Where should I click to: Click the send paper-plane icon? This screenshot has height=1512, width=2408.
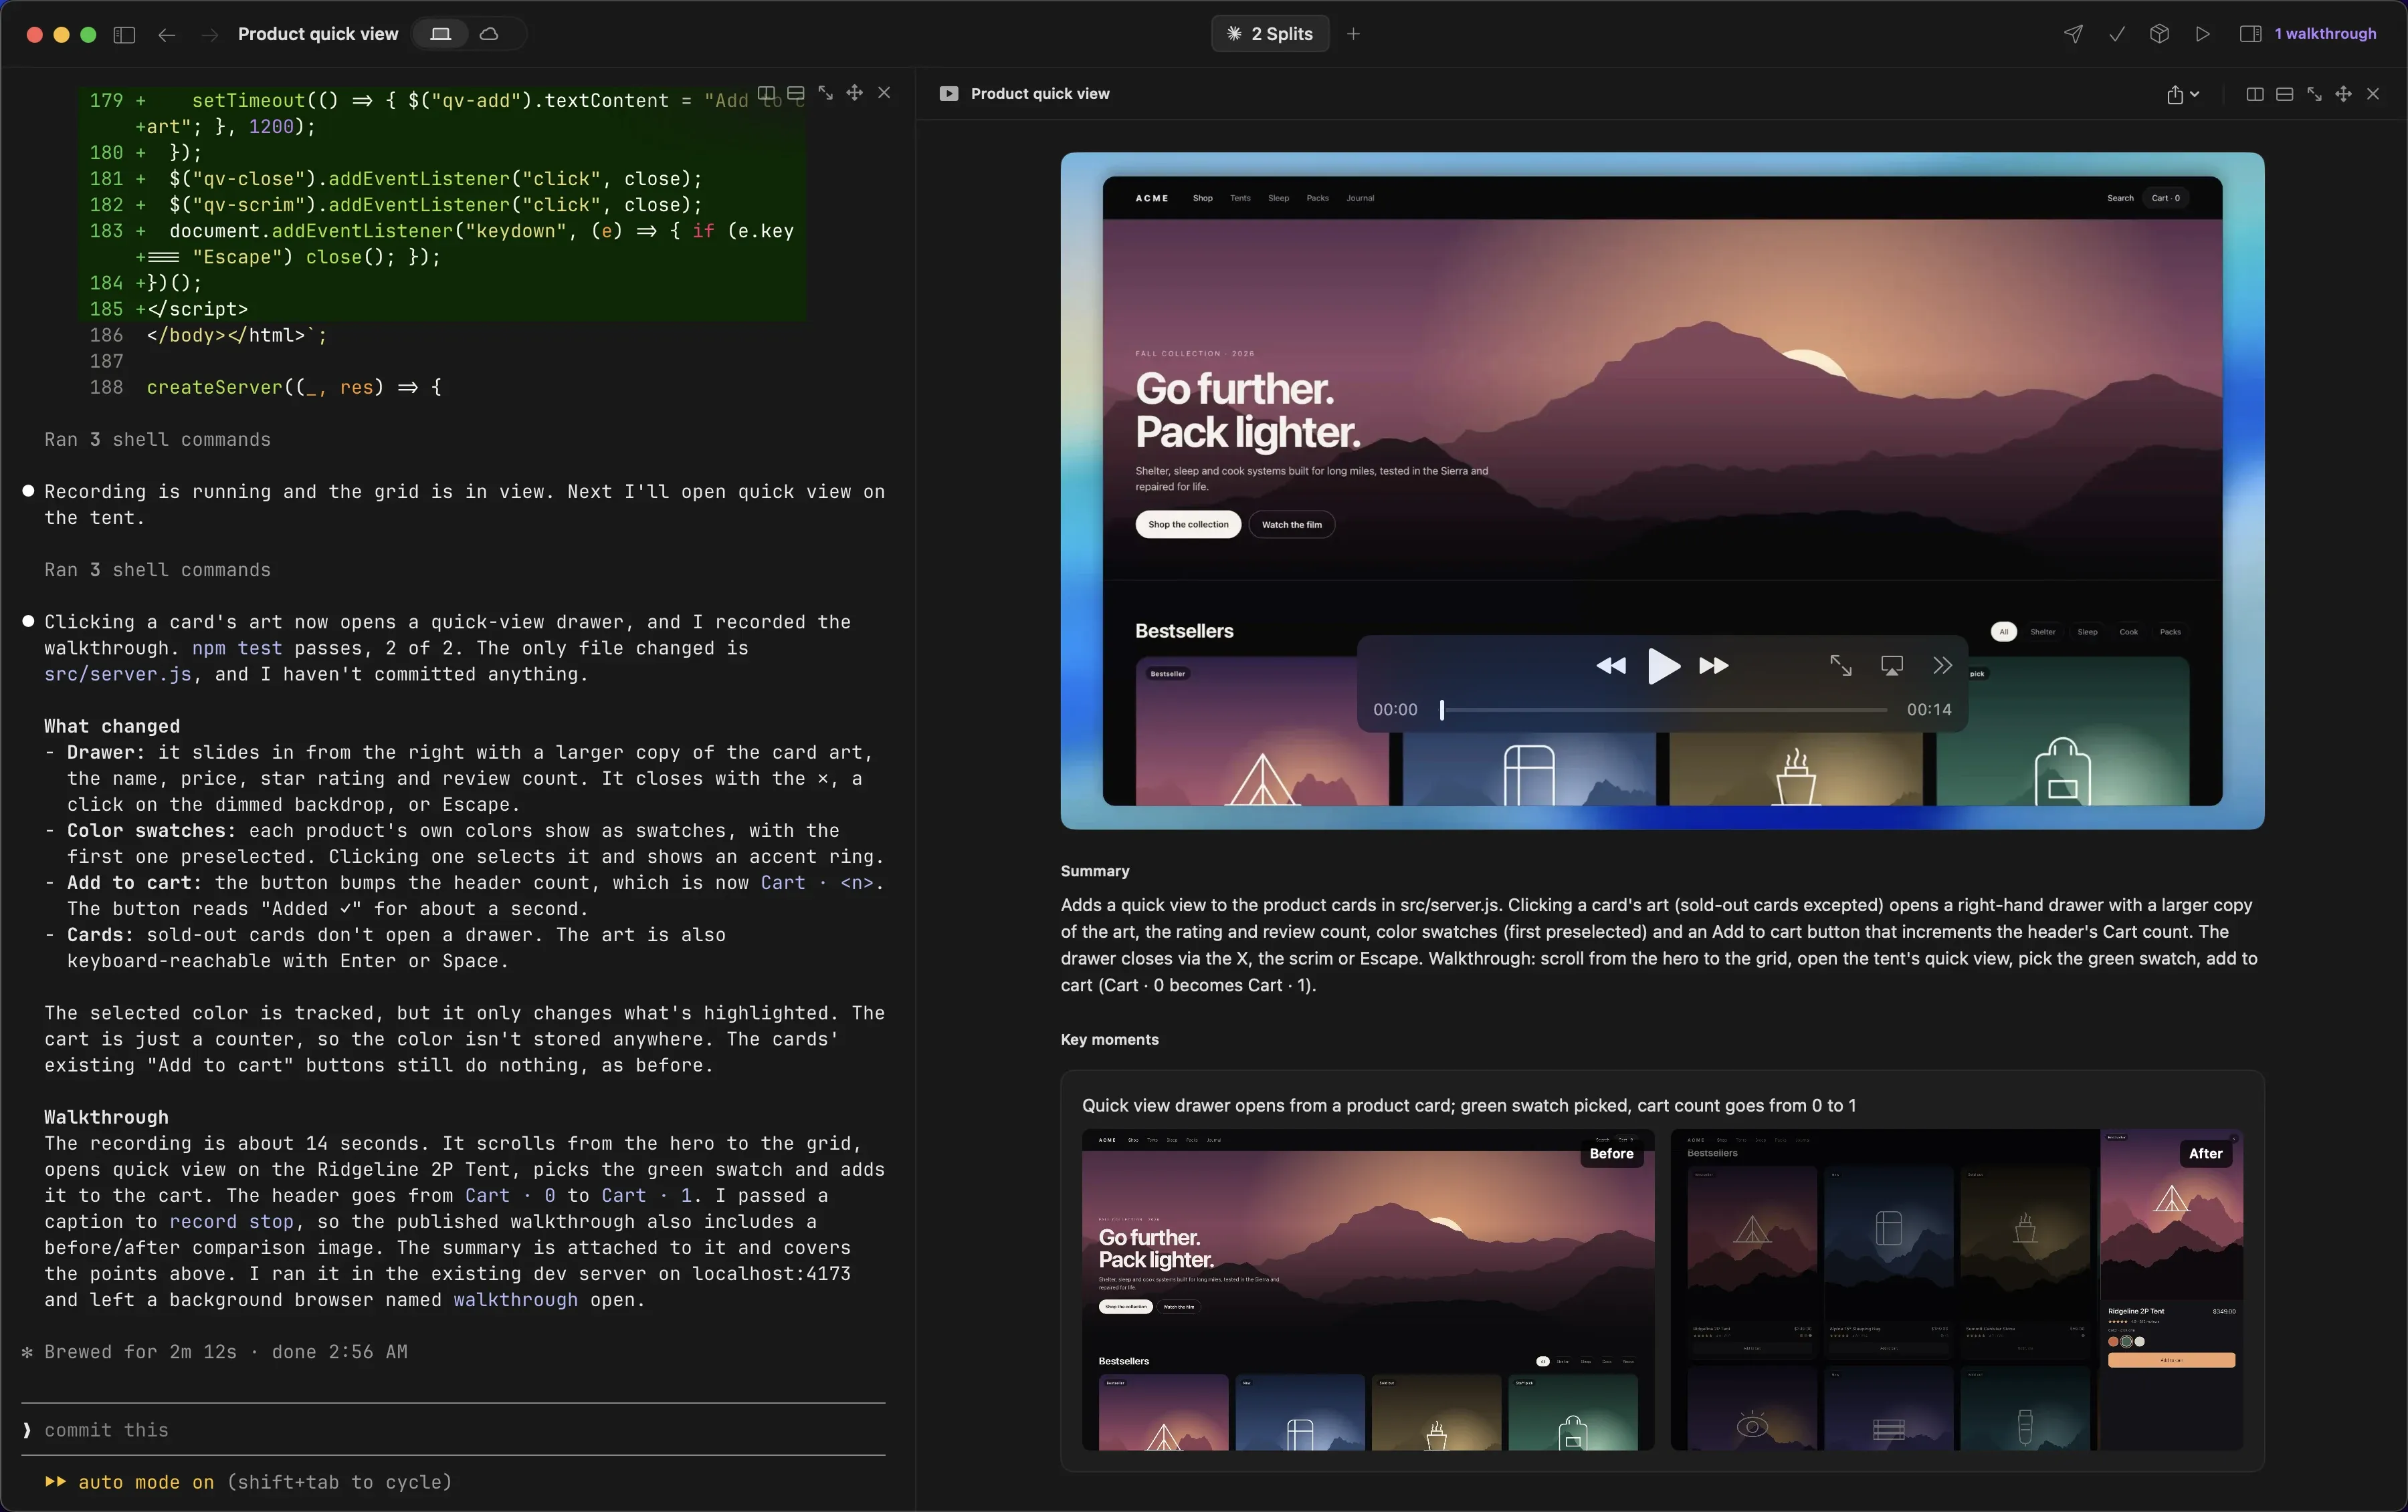pyautogui.click(x=2073, y=34)
